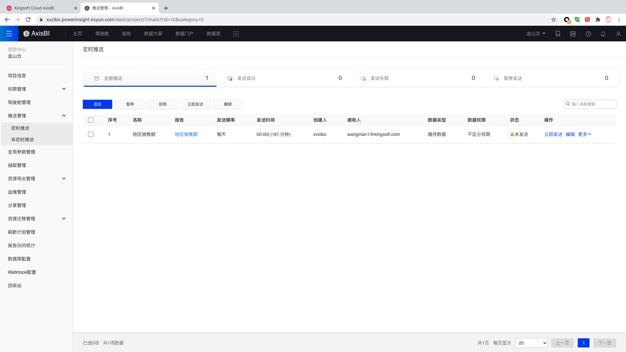Click the 启用 button

click(x=163, y=104)
